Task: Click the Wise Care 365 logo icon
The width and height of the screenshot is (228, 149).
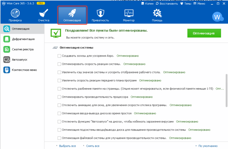Action: point(4,3)
